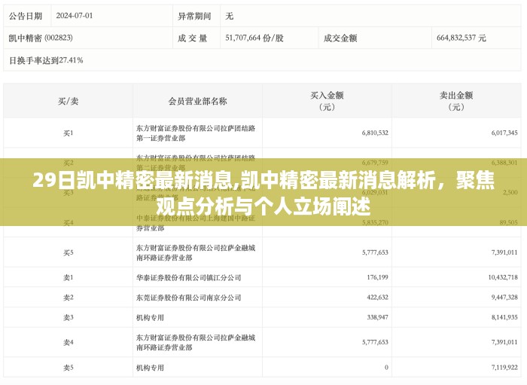The image size is (527, 385).
Task: Click 机构专用 in the 卖3 row
Action: [x=150, y=317]
